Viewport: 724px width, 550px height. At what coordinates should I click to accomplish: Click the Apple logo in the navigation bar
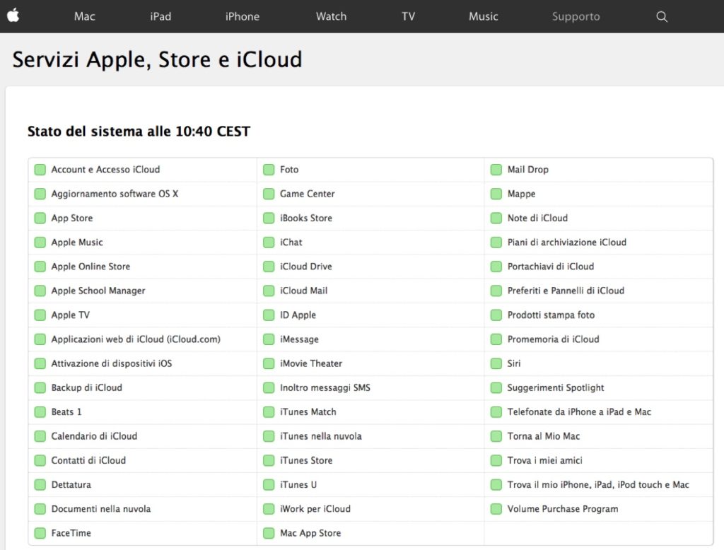point(14,16)
